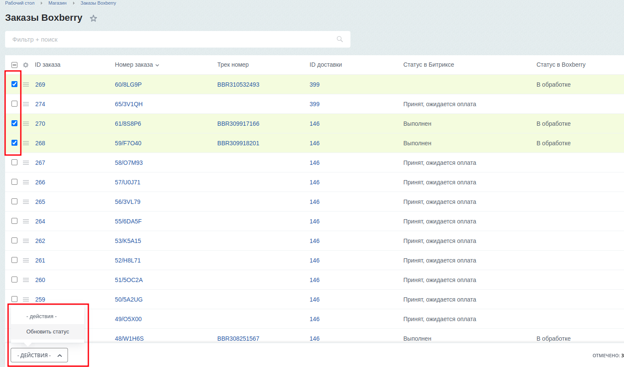Choose Обновить статус from actions menu
This screenshot has width=624, height=367.
(48, 332)
